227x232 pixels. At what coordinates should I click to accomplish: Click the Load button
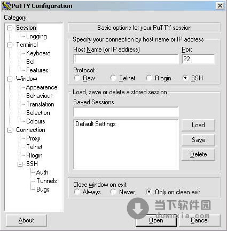(x=198, y=125)
